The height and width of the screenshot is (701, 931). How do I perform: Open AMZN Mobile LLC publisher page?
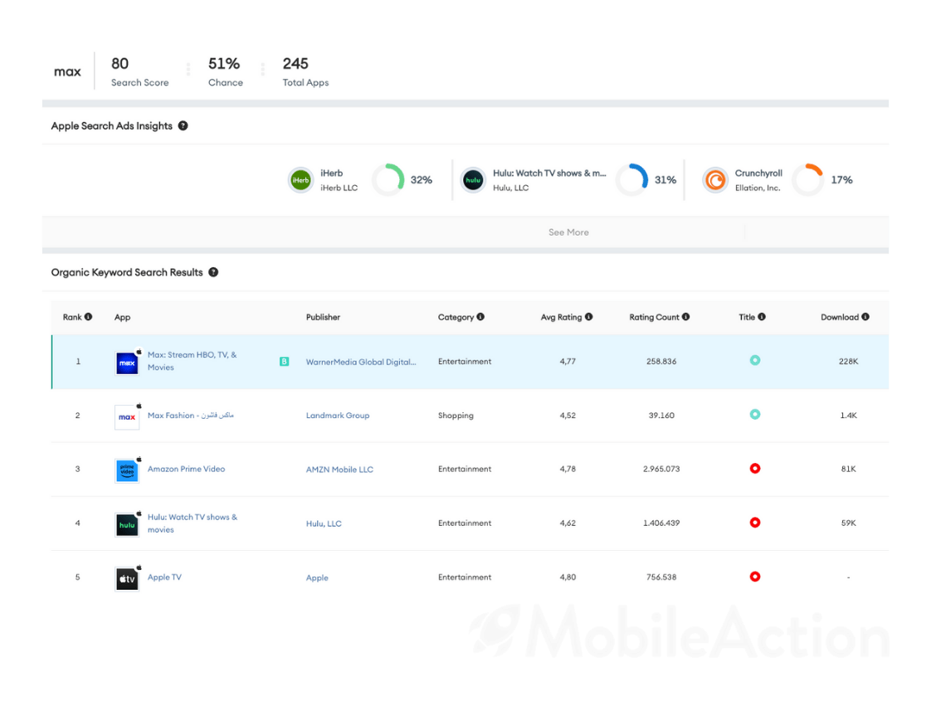point(339,470)
